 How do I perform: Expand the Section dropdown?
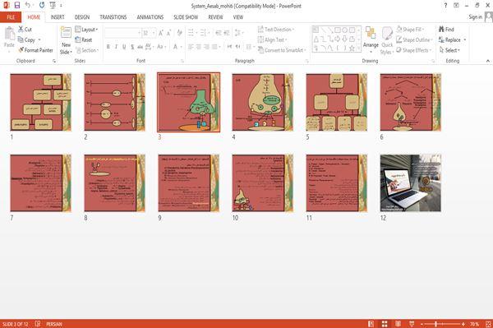[x=87, y=50]
